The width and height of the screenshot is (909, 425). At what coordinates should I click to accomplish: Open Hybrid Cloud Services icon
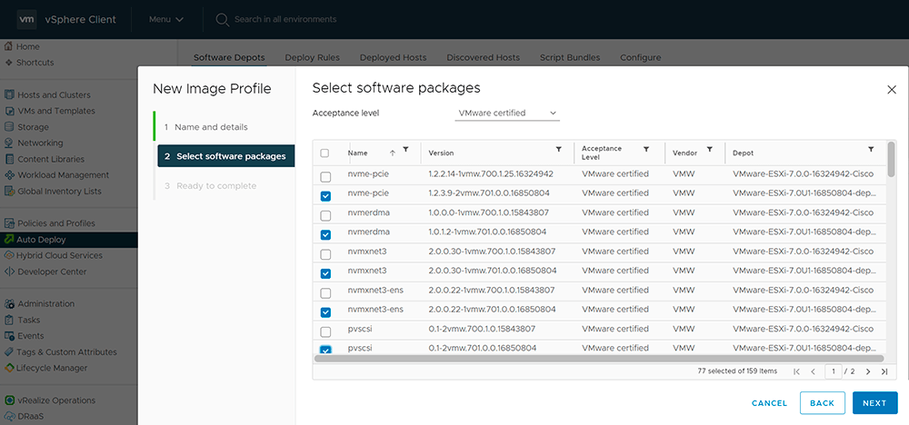[x=9, y=255]
